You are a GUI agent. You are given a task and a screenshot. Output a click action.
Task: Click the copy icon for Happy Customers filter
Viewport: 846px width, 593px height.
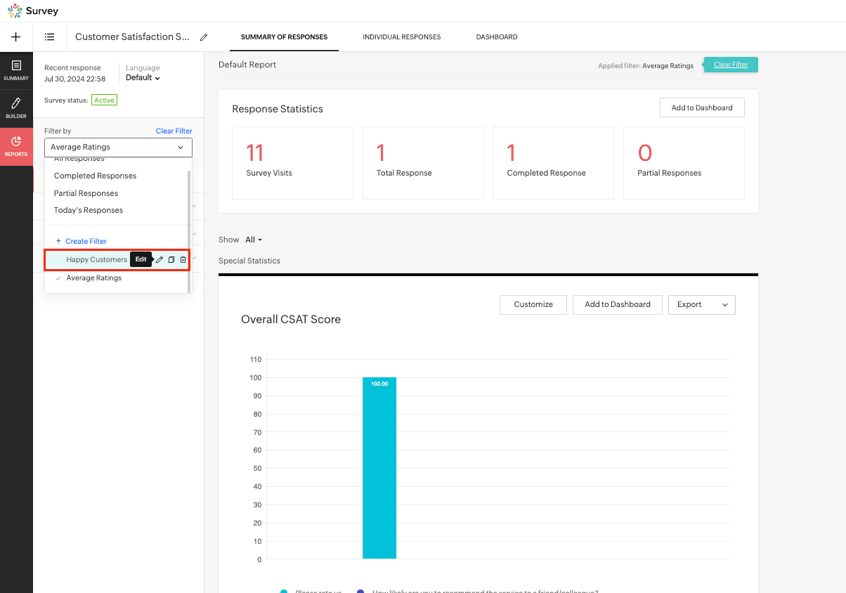[171, 260]
